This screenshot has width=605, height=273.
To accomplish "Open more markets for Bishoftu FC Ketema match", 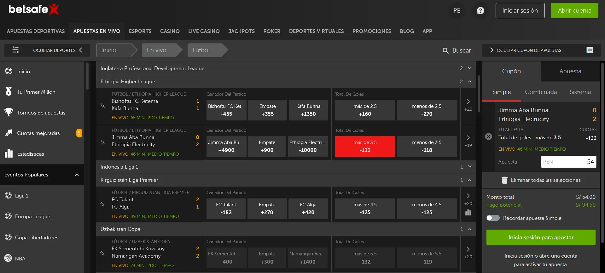I will tap(468, 105).
